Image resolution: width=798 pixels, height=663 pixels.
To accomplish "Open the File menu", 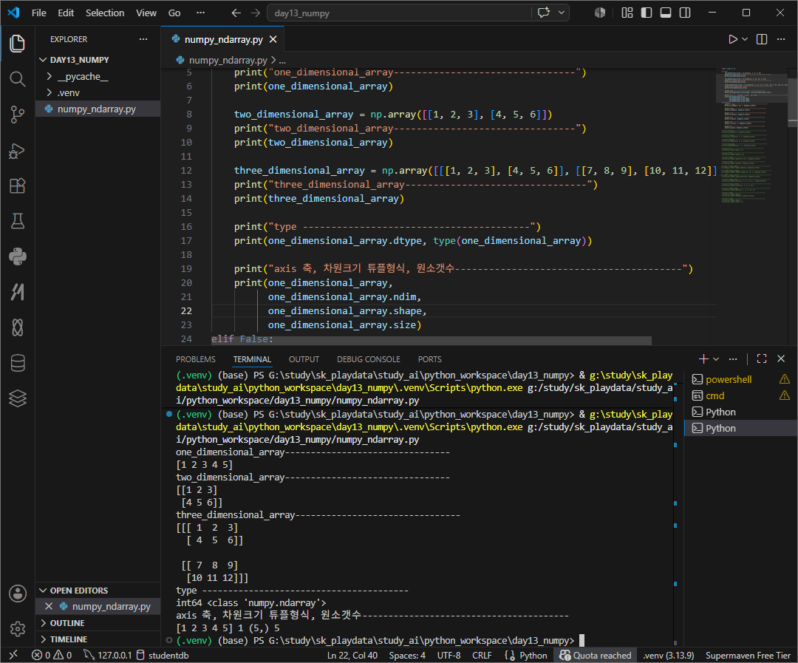I will pos(38,13).
